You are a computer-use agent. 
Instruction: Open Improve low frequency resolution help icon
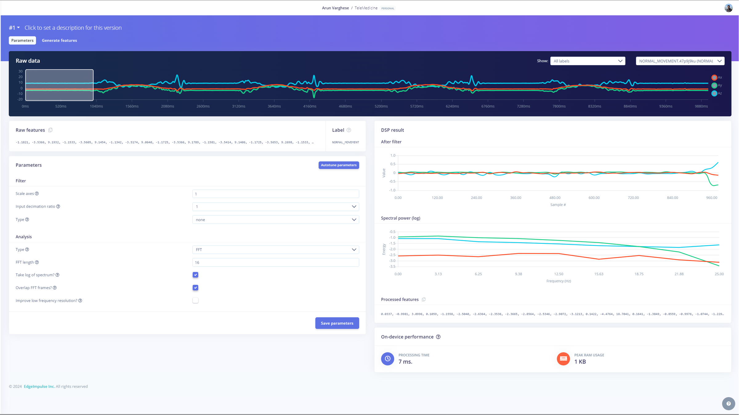pyautogui.click(x=80, y=301)
